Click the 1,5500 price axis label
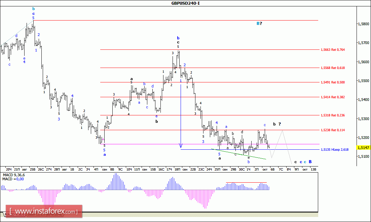The width and height of the screenshot is (371, 222). click(x=364, y=81)
